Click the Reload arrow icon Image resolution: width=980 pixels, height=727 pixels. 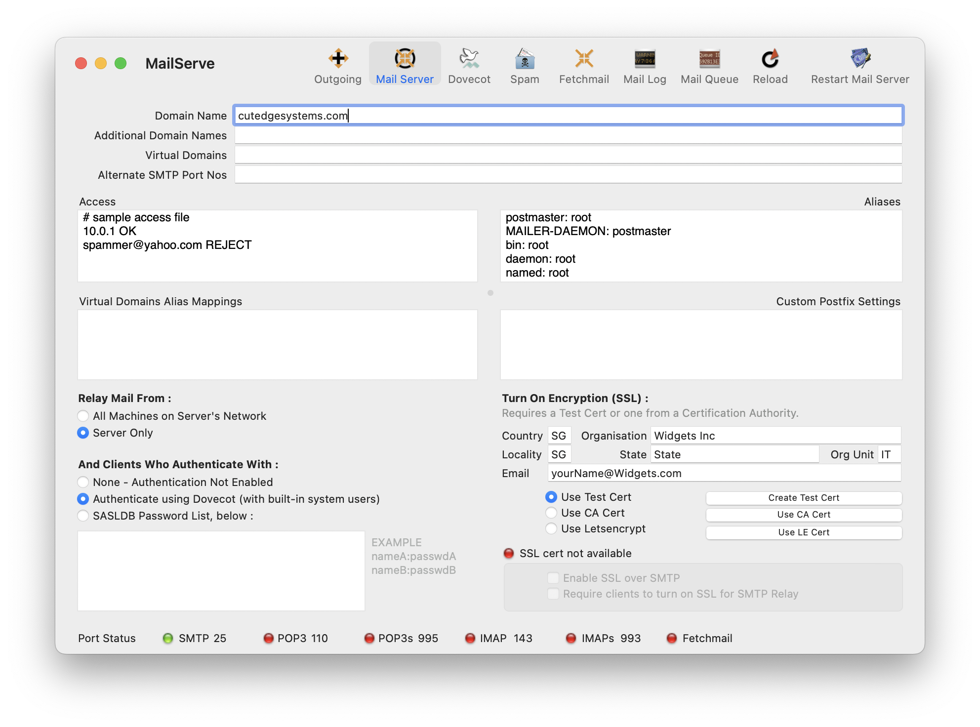pos(770,59)
